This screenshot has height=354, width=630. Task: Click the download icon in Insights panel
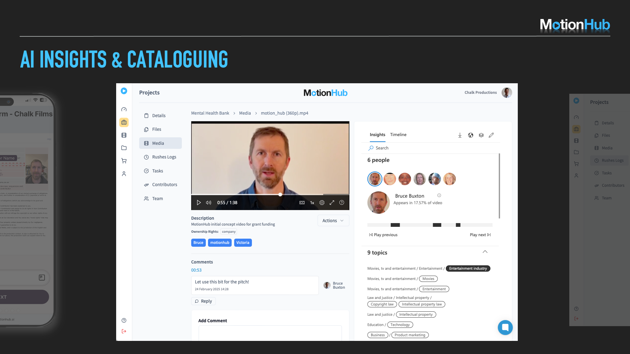[460, 135]
